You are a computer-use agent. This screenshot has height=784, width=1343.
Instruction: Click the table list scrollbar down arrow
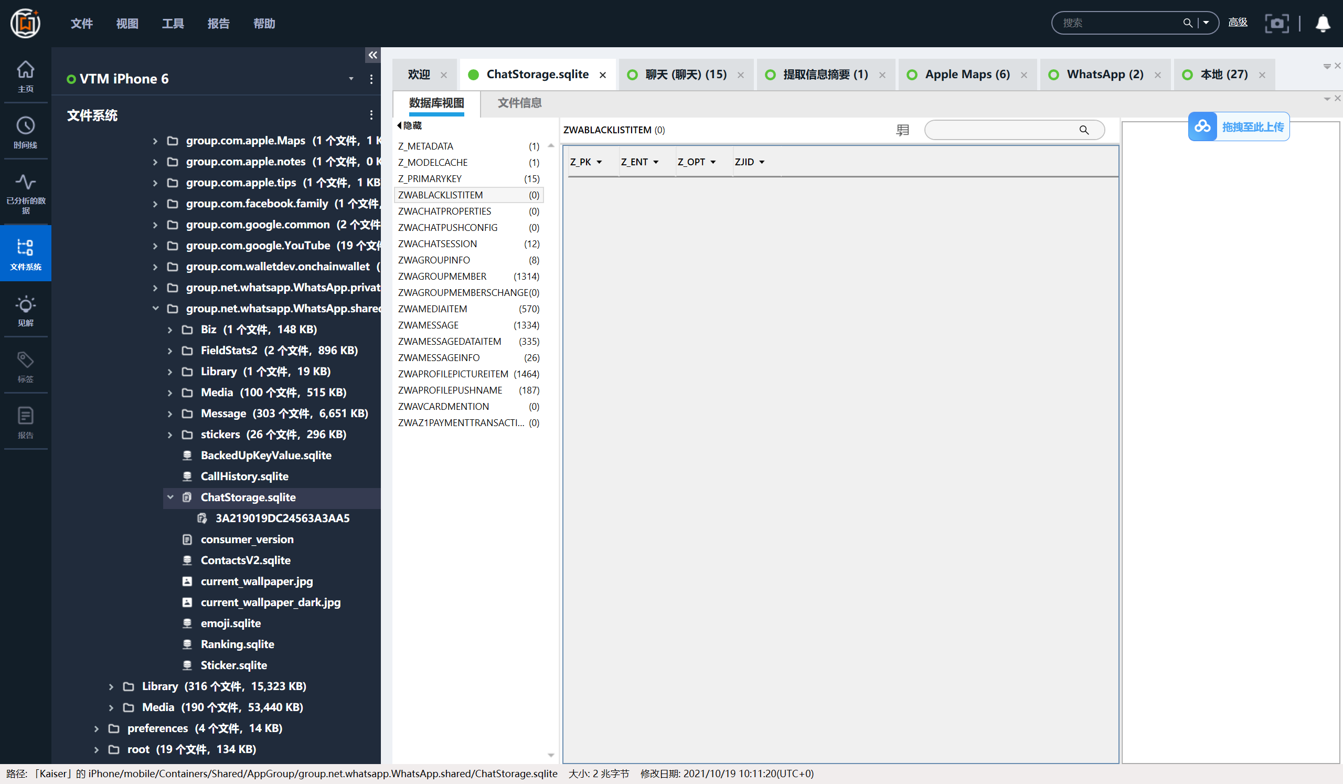551,756
